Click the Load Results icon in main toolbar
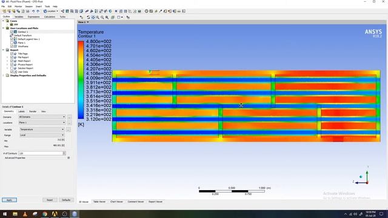This screenshot has height=218, width=388. (4, 11)
